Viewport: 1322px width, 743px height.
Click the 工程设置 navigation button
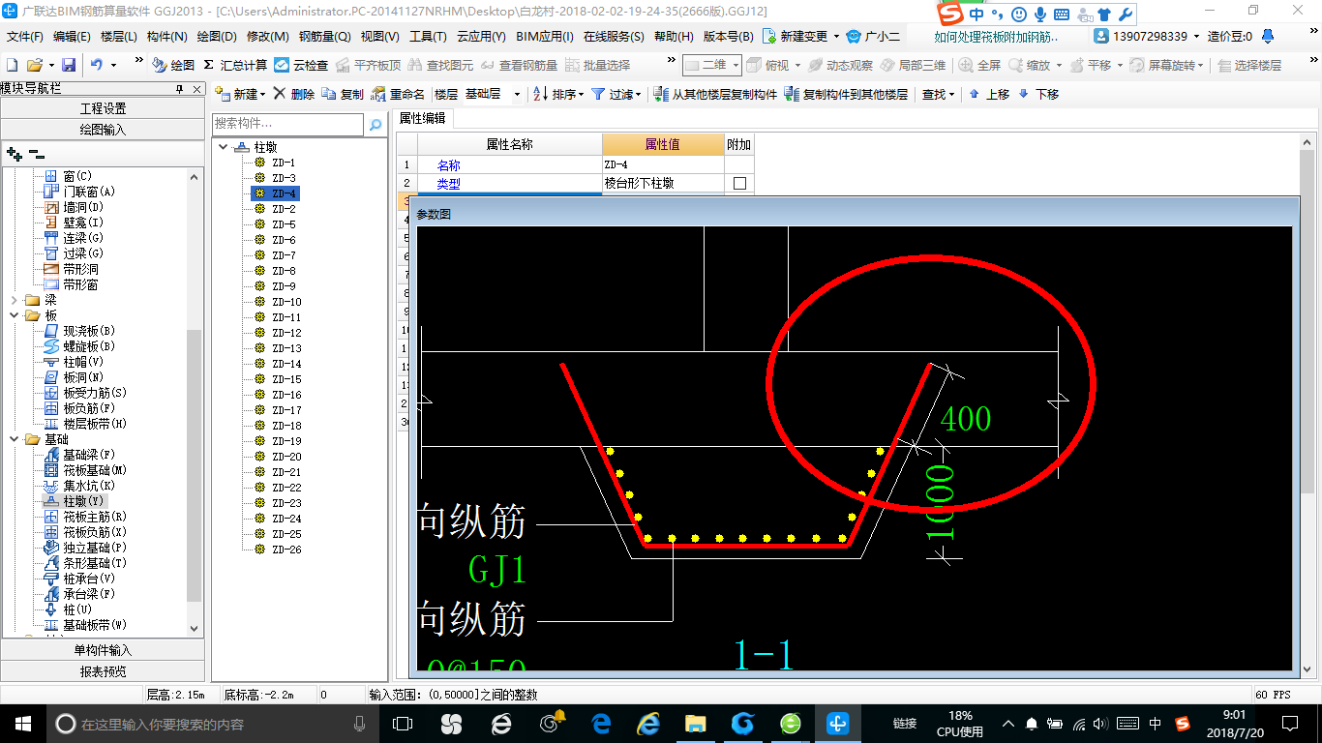tap(103, 108)
